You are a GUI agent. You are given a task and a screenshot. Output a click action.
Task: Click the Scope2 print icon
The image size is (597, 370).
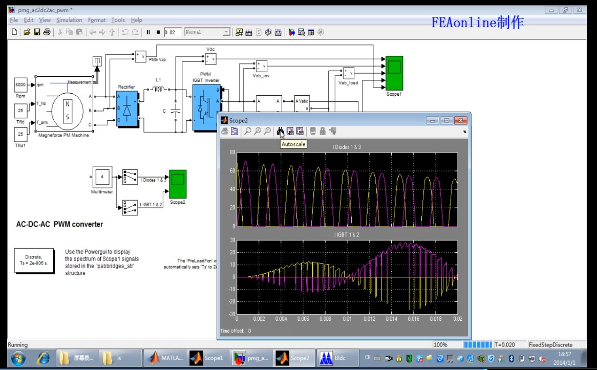point(225,132)
